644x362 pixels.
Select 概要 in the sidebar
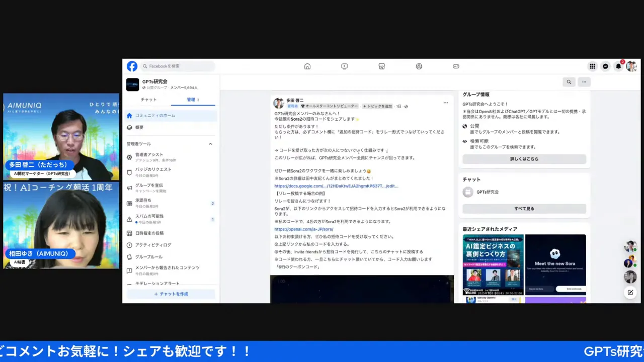(x=171, y=128)
